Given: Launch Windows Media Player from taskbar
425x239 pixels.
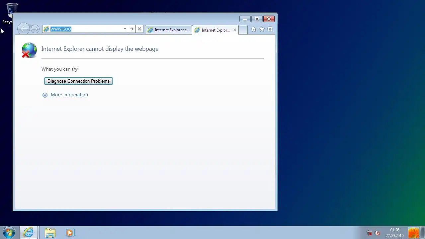Looking at the screenshot, I should pos(70,232).
